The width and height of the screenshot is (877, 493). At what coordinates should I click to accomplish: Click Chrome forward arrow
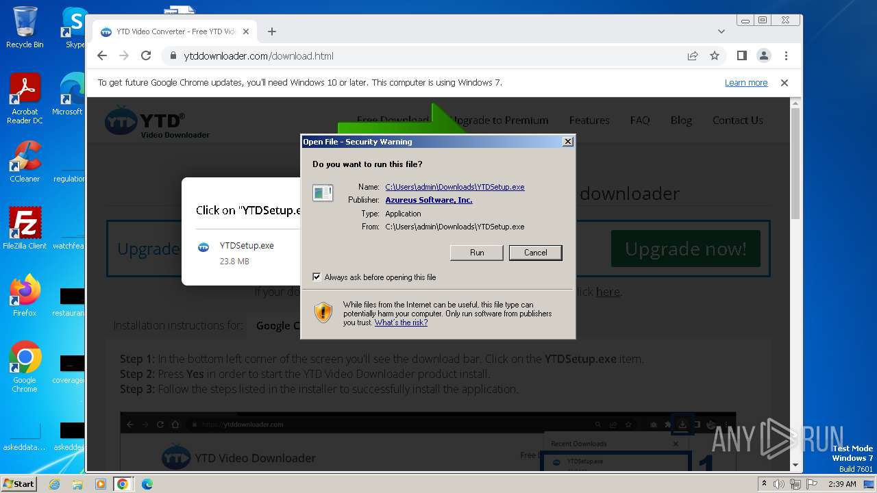click(x=124, y=56)
